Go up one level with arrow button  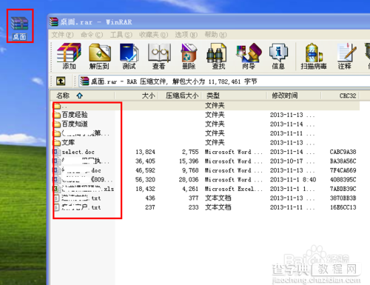[x=61, y=81]
